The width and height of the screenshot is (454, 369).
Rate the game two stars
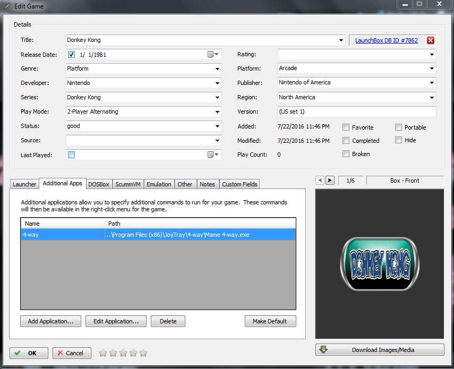[x=113, y=353]
